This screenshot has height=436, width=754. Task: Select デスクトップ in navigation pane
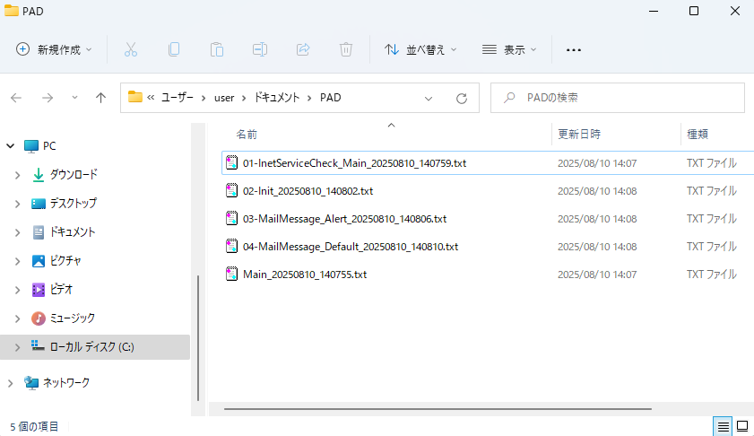point(74,204)
